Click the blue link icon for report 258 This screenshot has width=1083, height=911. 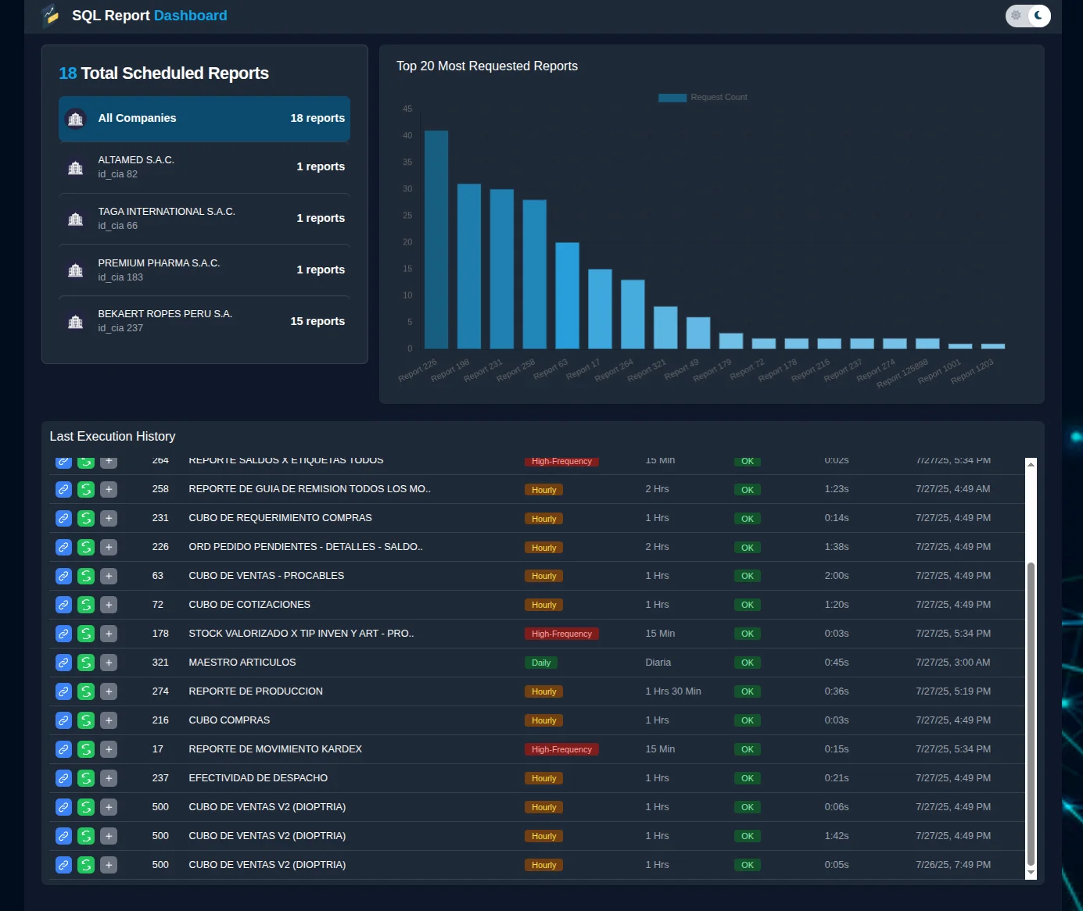click(x=63, y=489)
